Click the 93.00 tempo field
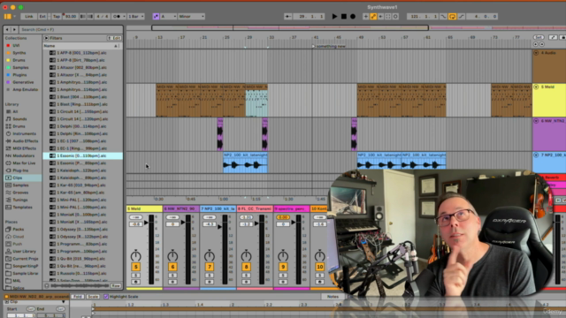Screen dimensions: 566x318 click(x=71, y=16)
